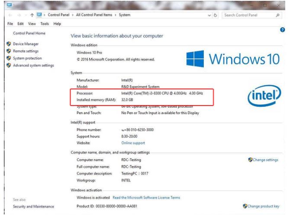Open the Tools menu
The image size is (290, 218).
coord(45,24)
